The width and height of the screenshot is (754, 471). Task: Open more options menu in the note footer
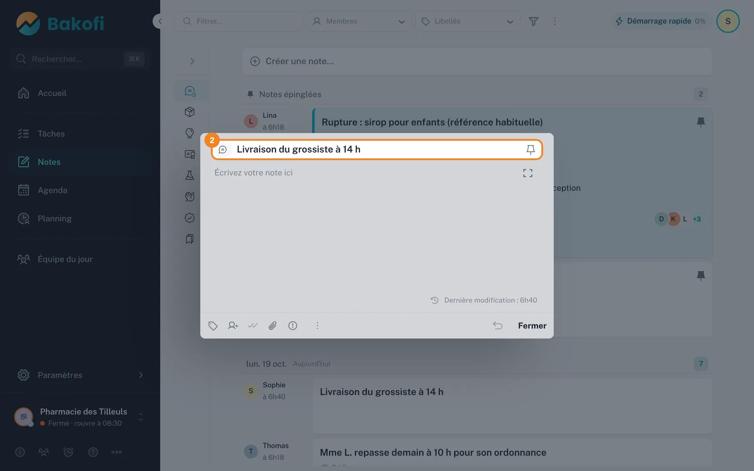317,325
